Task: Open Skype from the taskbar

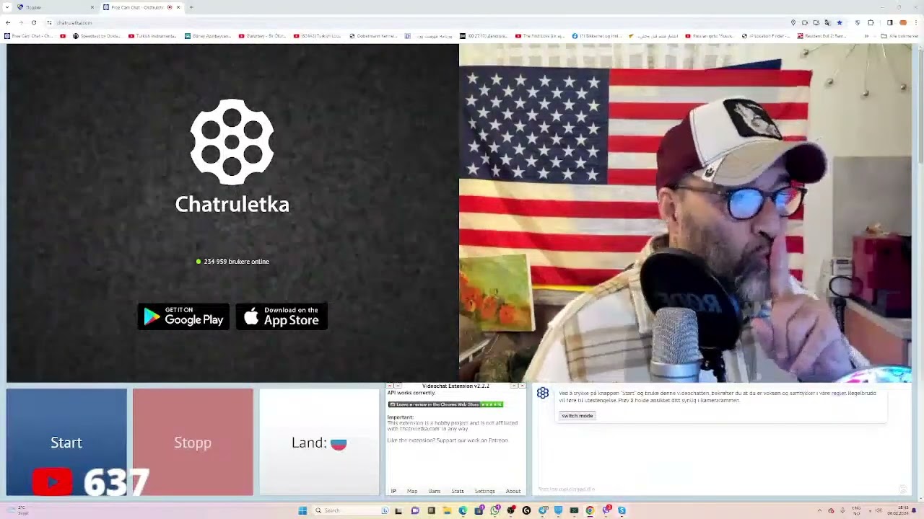Action: (622, 510)
